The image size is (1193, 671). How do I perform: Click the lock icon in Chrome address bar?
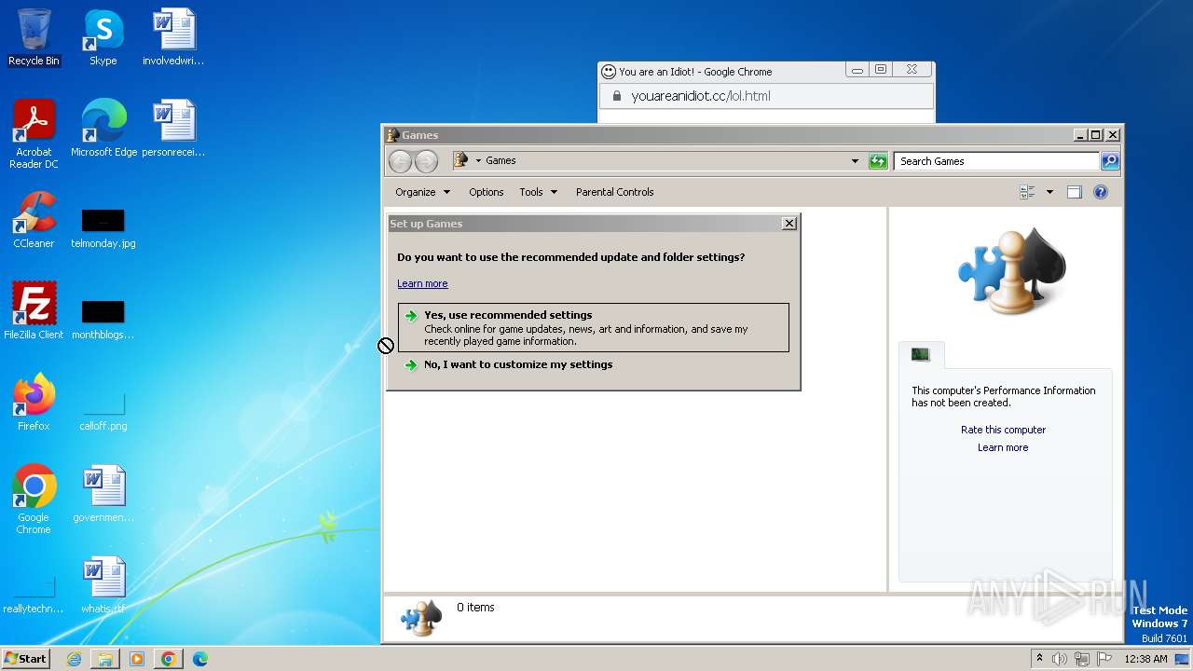pos(615,96)
